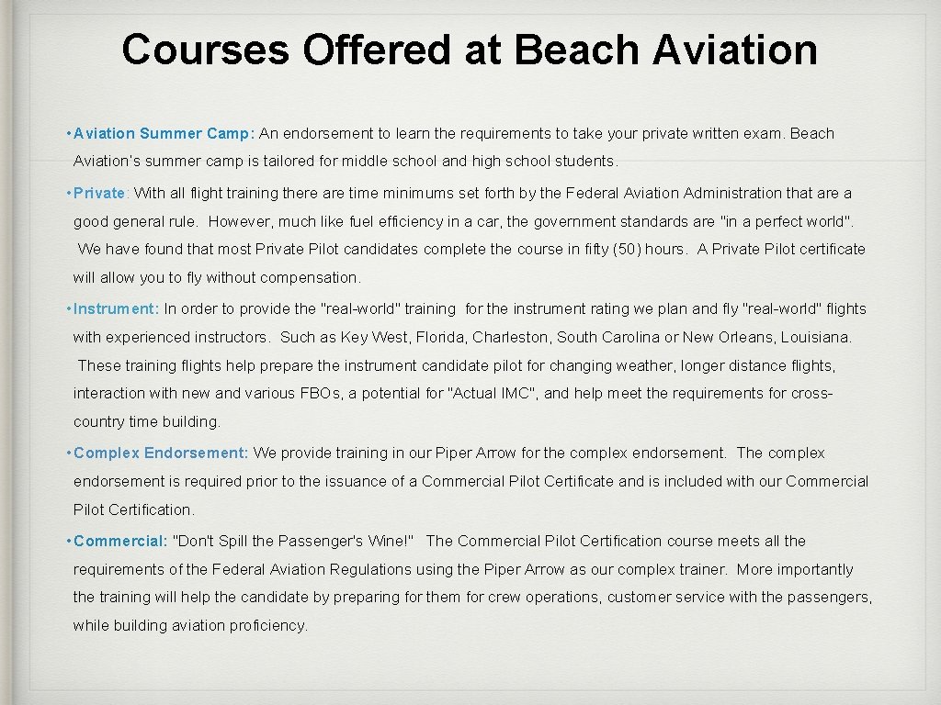Click the slide title "Courses Offered at Beach Aviation"
The height and width of the screenshot is (705, 941).
(469, 50)
